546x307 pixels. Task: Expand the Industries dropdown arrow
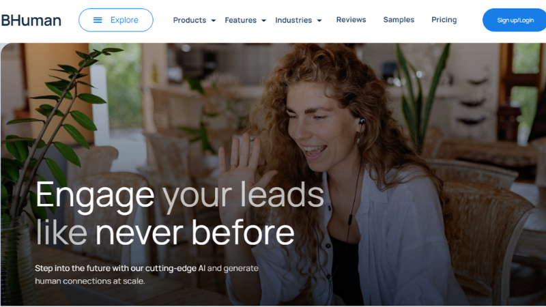[x=319, y=20]
